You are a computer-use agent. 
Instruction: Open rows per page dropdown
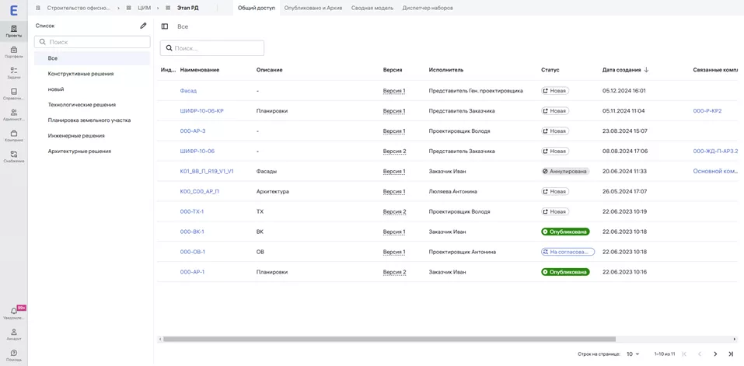point(633,354)
